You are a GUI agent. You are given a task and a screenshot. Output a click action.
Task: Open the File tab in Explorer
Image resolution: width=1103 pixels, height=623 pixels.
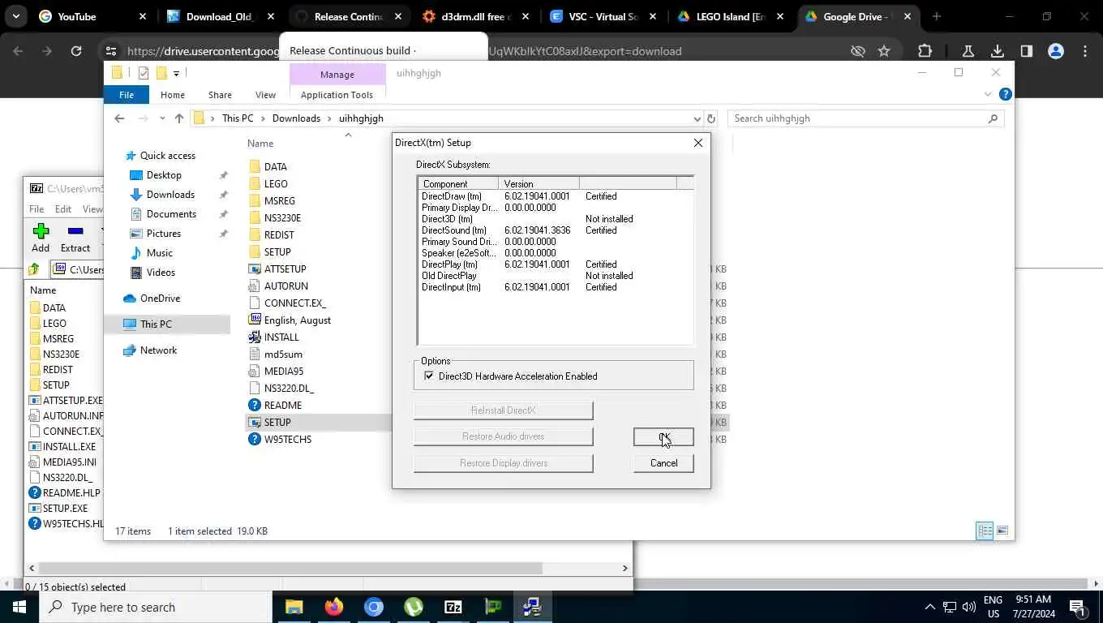click(x=127, y=95)
